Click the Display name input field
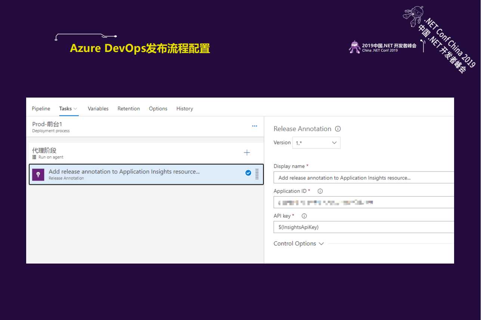 pos(364,178)
